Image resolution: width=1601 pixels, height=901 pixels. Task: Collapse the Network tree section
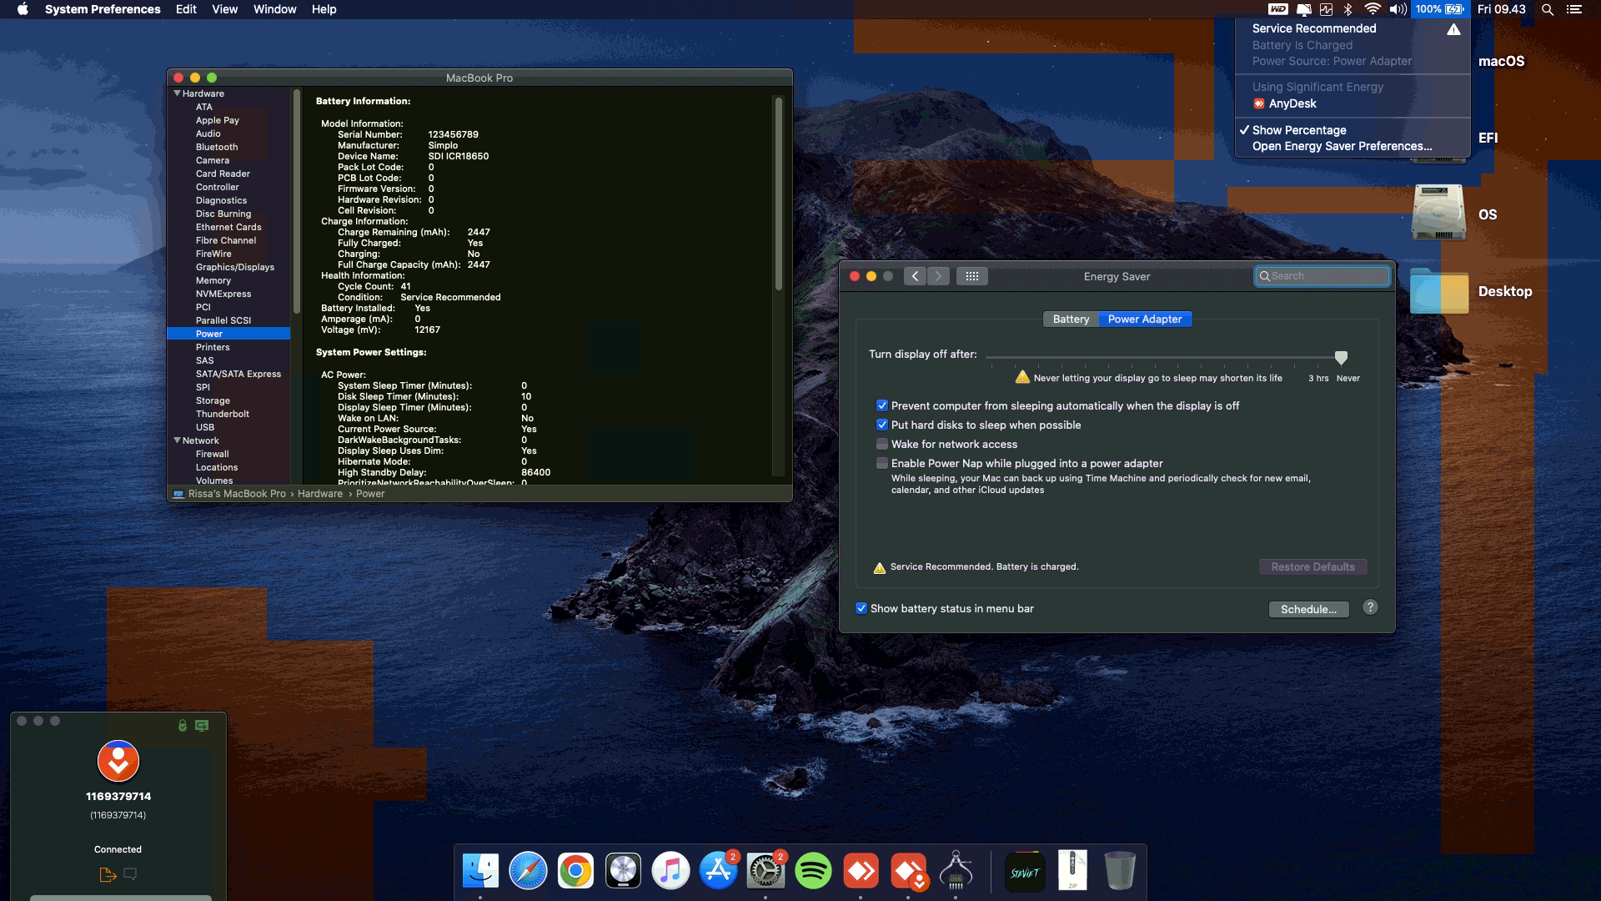click(178, 440)
